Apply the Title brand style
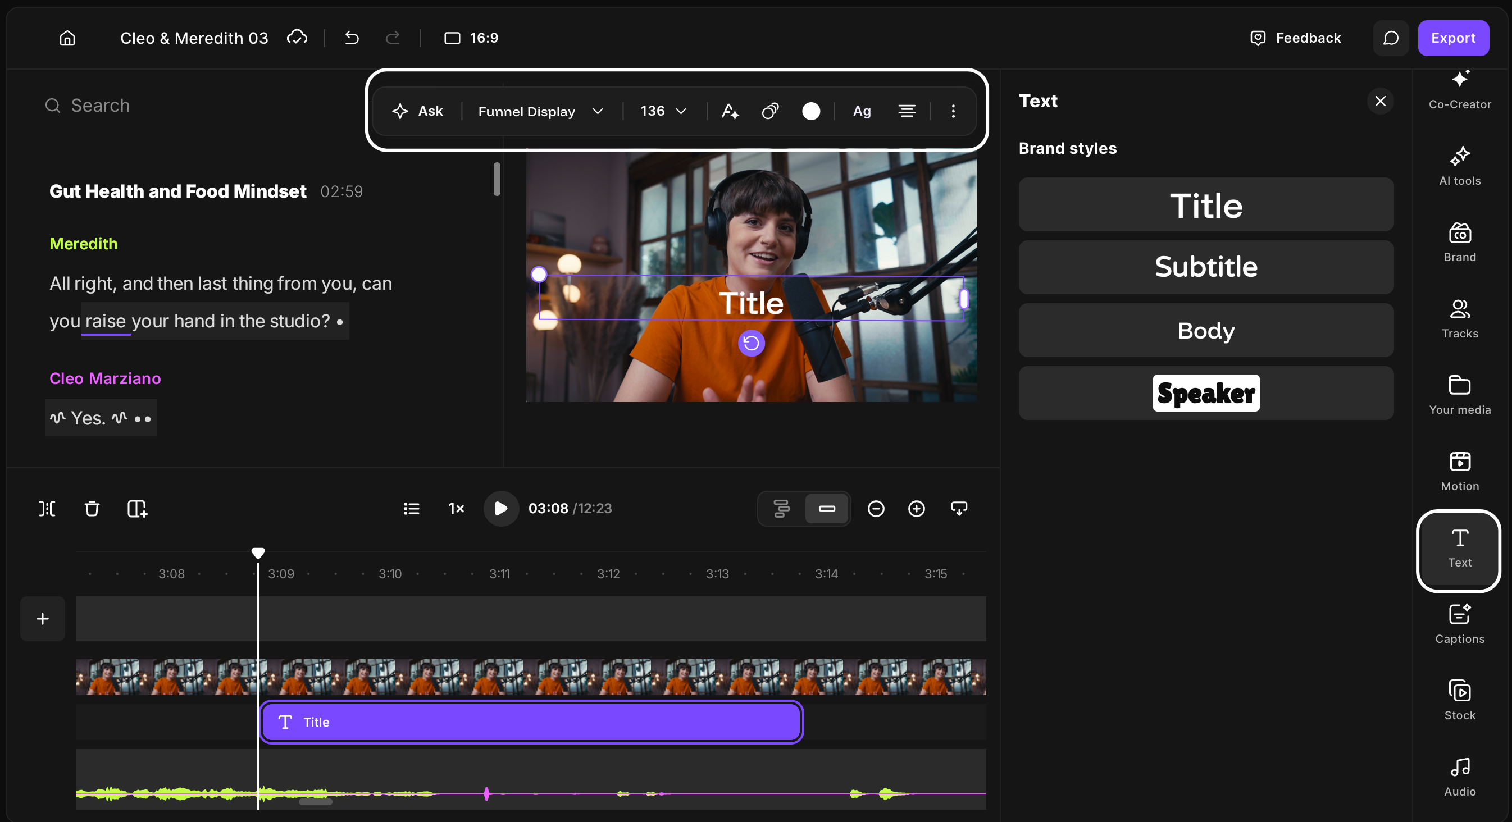This screenshot has width=1512, height=822. pyautogui.click(x=1205, y=205)
